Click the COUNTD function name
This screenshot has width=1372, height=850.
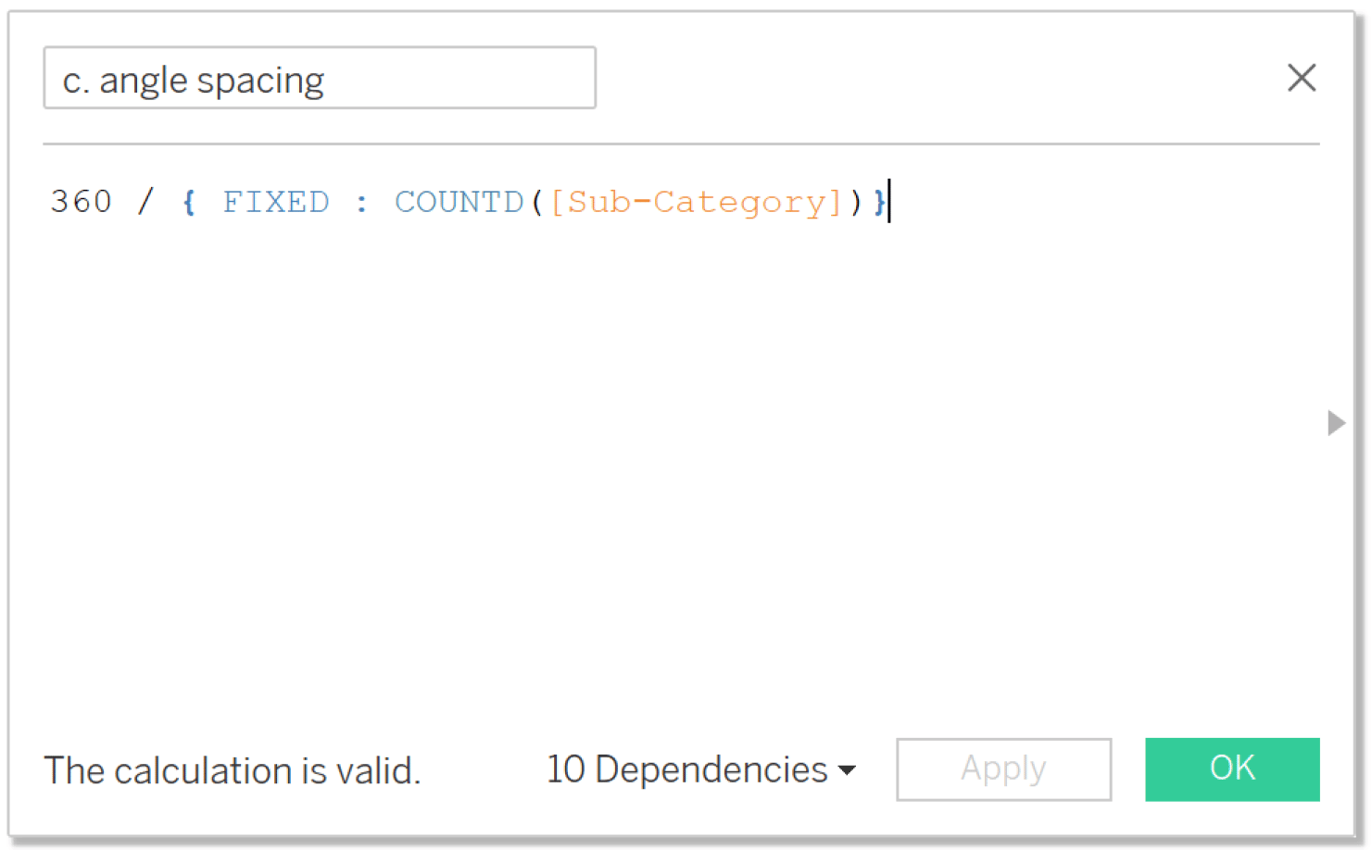pos(459,202)
